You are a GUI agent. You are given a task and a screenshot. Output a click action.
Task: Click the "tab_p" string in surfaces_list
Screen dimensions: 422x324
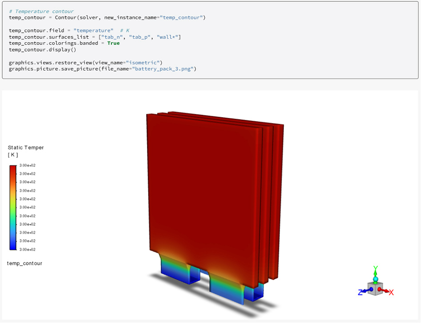click(x=139, y=37)
